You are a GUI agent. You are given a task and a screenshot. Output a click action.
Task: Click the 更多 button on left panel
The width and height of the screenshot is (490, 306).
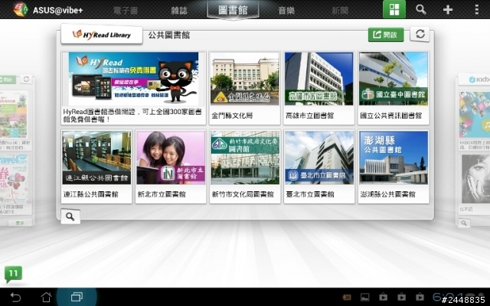tap(20, 223)
